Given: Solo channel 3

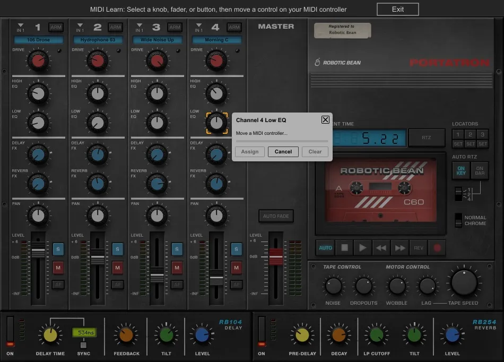Looking at the screenshot, I should tap(177, 249).
